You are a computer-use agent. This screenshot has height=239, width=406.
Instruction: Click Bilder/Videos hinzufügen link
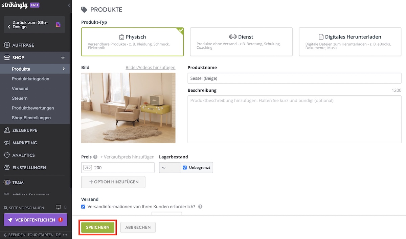click(x=150, y=68)
